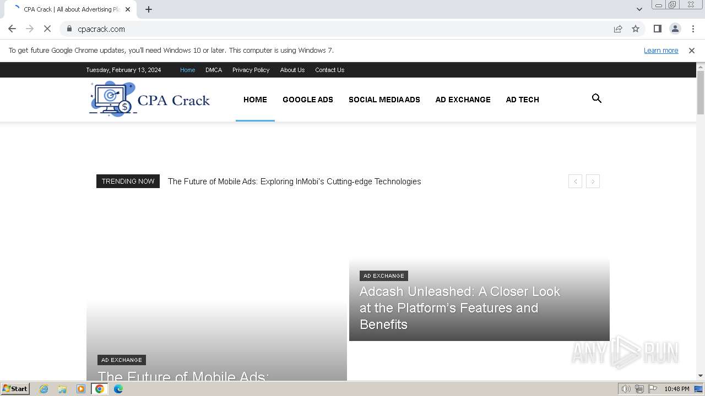Toggle the Chrome side panel icon
Viewport: 705px width, 396px height.
[658, 29]
